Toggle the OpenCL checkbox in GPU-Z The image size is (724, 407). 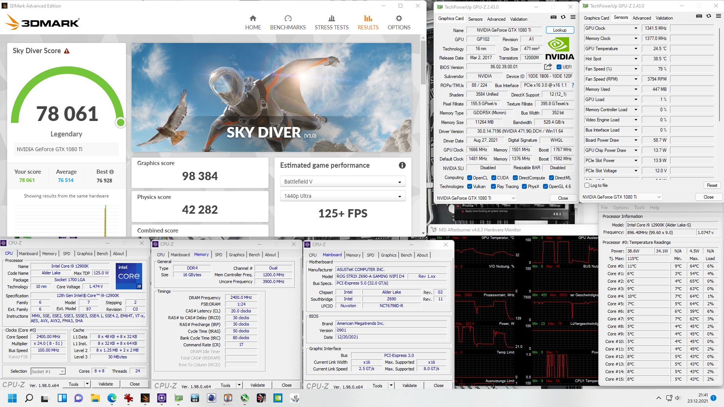click(x=469, y=178)
